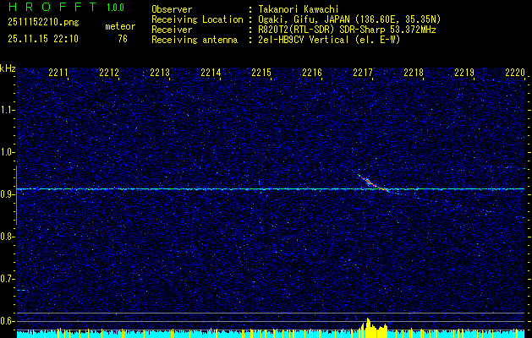Click the 0.8 frequency axis label

(x=7, y=237)
